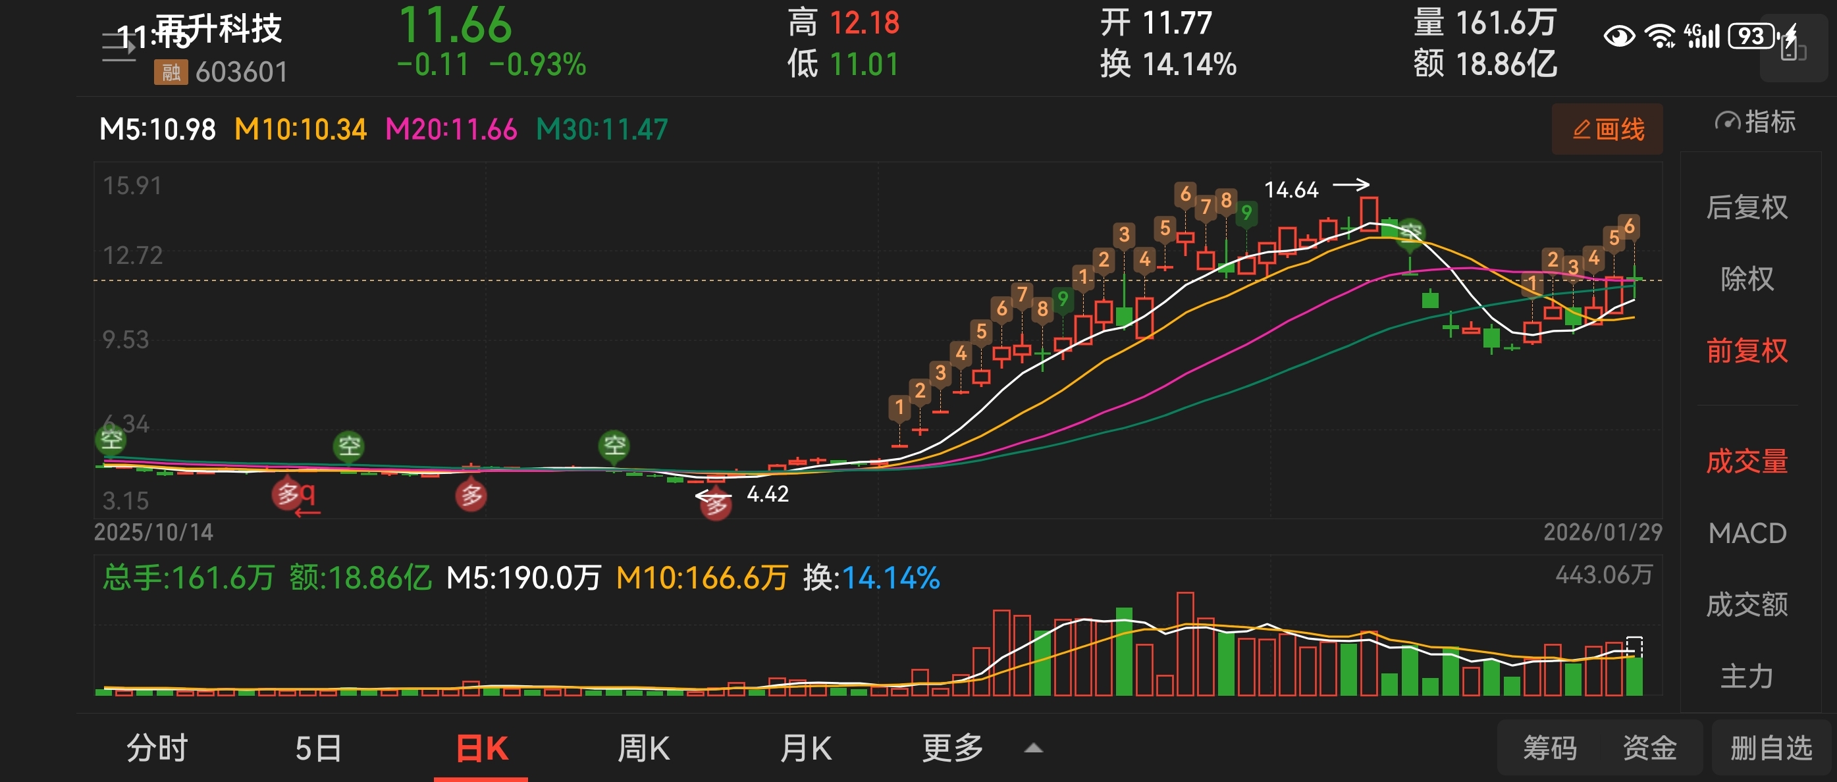Switch sub-chart to MACD indicator

pyautogui.click(x=1746, y=533)
